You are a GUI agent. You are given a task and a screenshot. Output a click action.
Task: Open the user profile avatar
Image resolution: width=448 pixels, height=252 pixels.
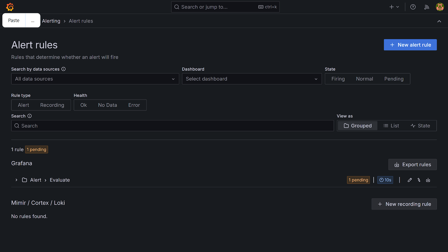pyautogui.click(x=440, y=7)
